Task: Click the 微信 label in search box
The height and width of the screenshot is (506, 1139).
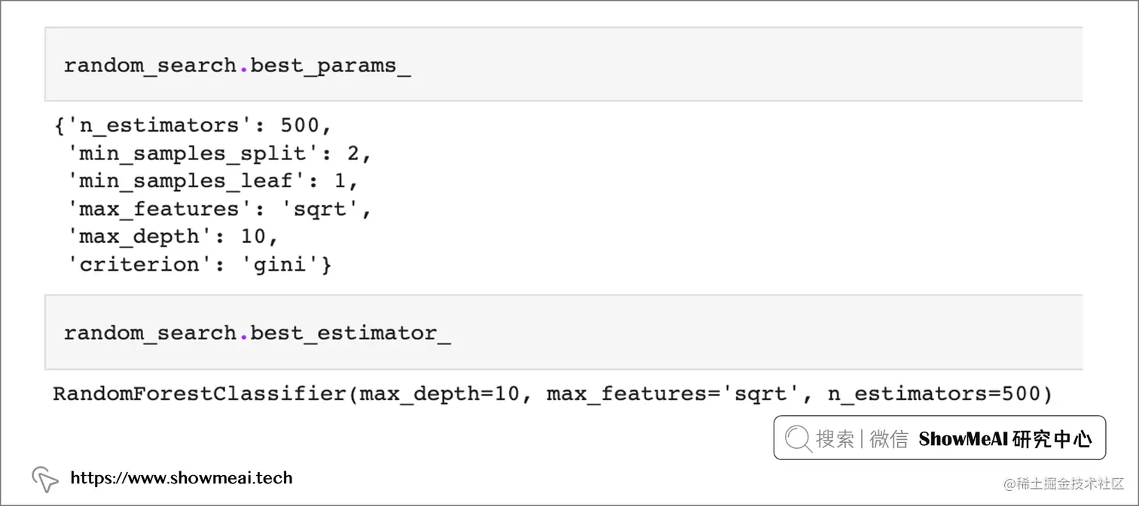Action: click(x=889, y=439)
